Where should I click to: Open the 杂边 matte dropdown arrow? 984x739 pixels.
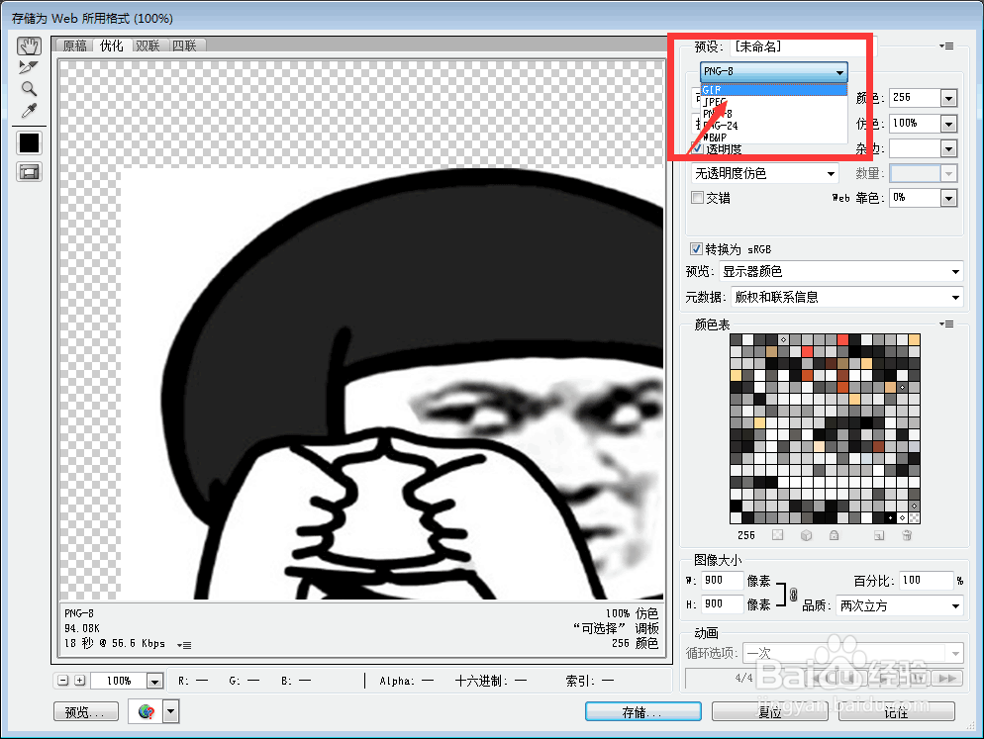(x=948, y=148)
